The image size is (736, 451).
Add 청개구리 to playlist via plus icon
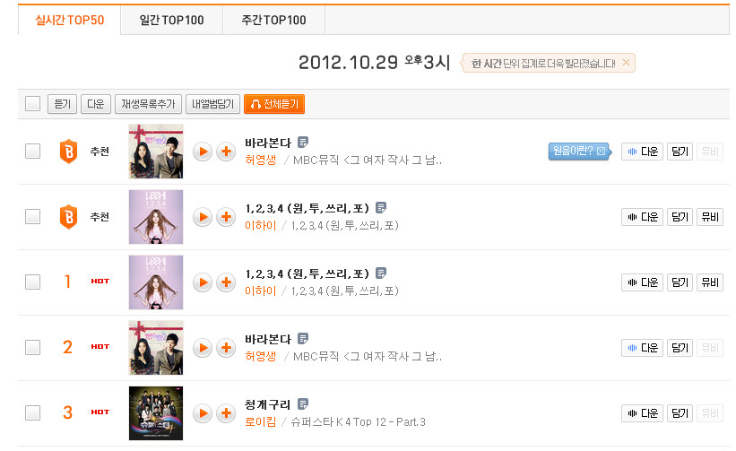pos(226,413)
